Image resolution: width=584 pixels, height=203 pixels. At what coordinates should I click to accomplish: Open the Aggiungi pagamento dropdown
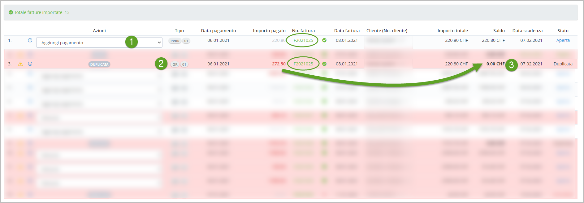pos(99,43)
